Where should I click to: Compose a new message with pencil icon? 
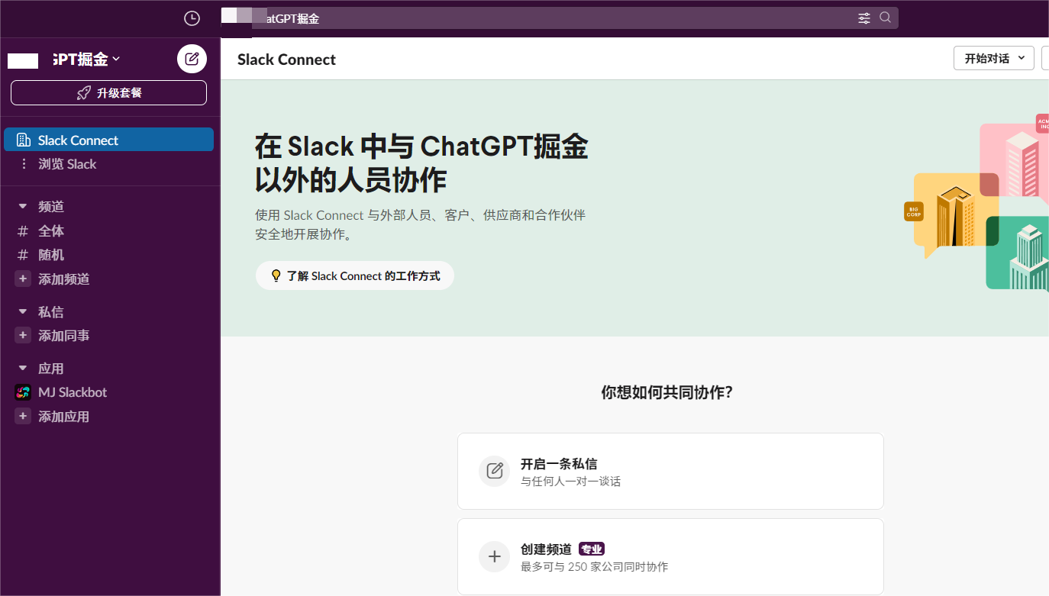[x=192, y=59]
